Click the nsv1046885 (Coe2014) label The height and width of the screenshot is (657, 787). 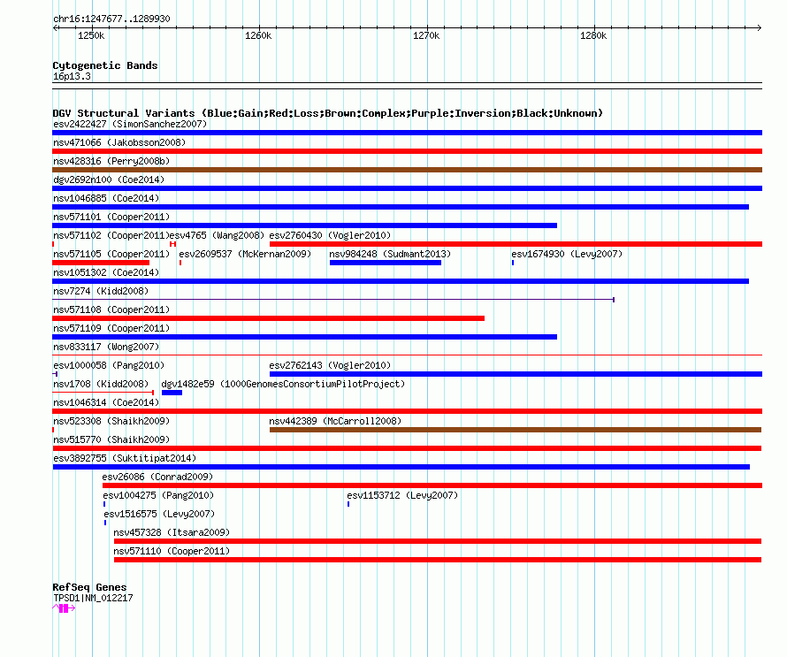pos(106,198)
